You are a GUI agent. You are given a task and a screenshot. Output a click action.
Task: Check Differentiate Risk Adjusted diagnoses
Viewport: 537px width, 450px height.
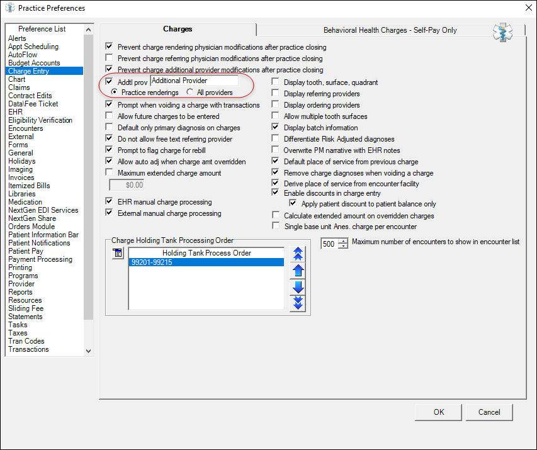tap(275, 138)
